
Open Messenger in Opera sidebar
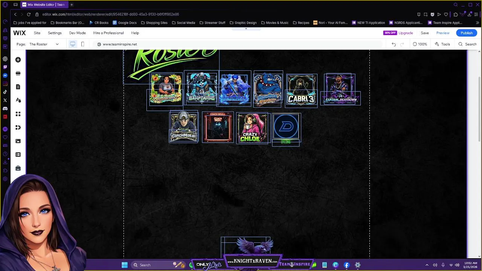[x=5, y=76]
